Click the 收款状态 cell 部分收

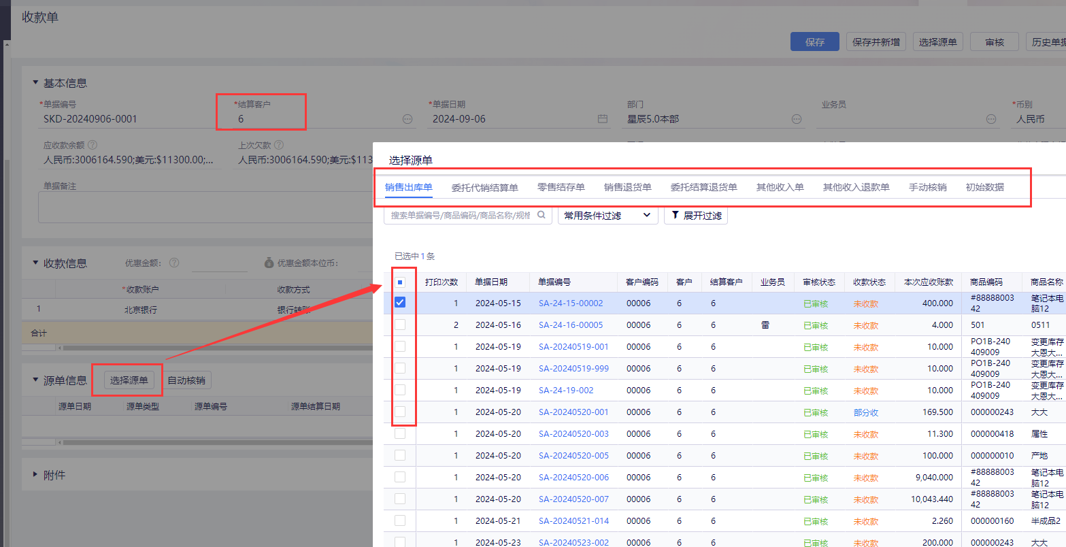click(866, 412)
